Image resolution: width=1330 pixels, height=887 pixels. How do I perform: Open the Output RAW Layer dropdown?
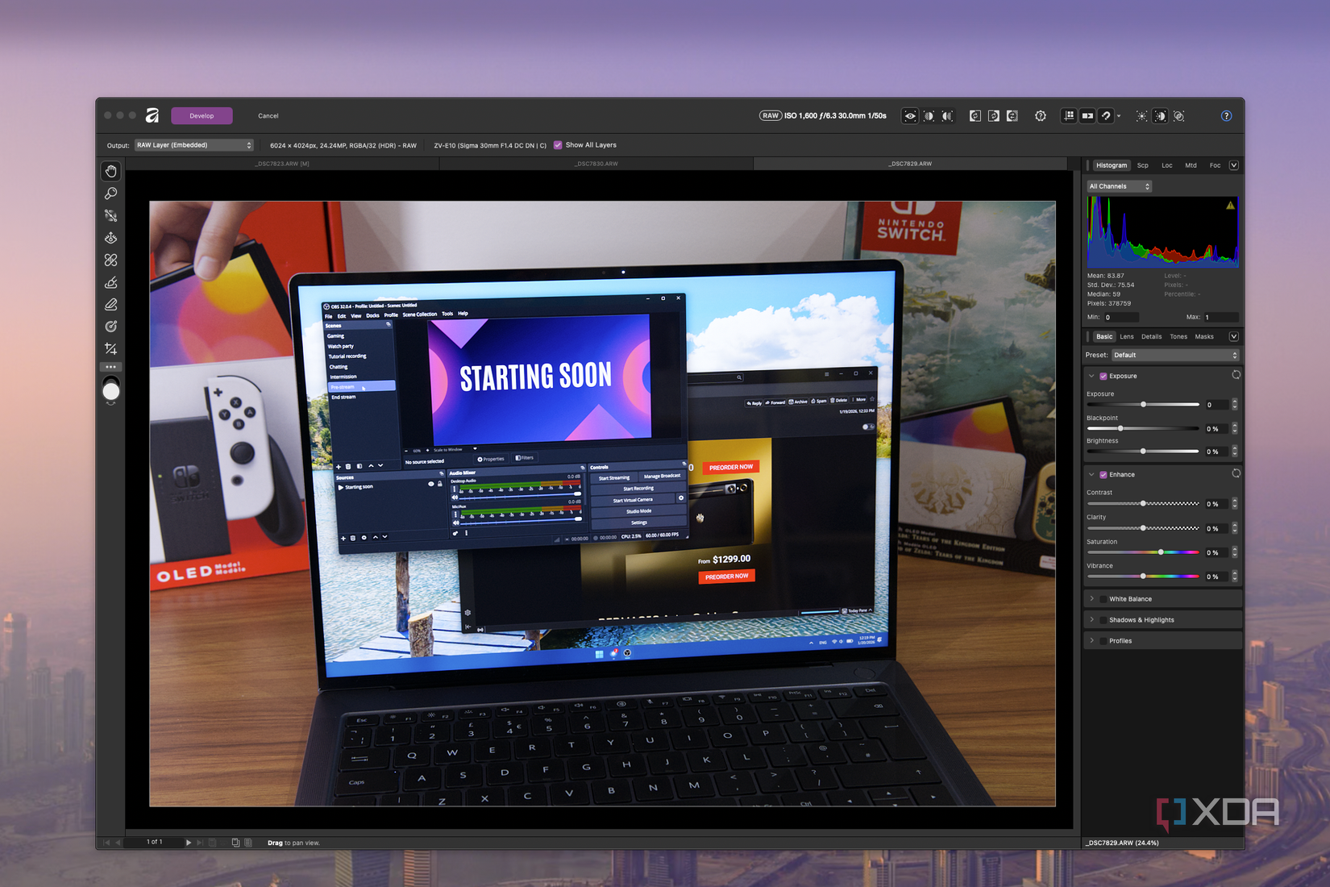[x=194, y=145]
